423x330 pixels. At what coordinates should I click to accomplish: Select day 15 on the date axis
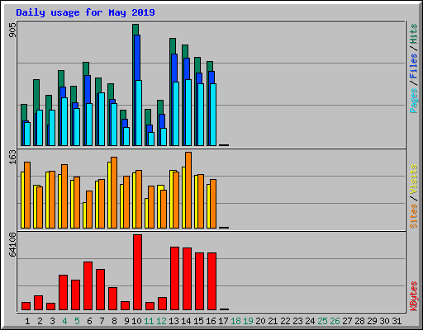198,321
